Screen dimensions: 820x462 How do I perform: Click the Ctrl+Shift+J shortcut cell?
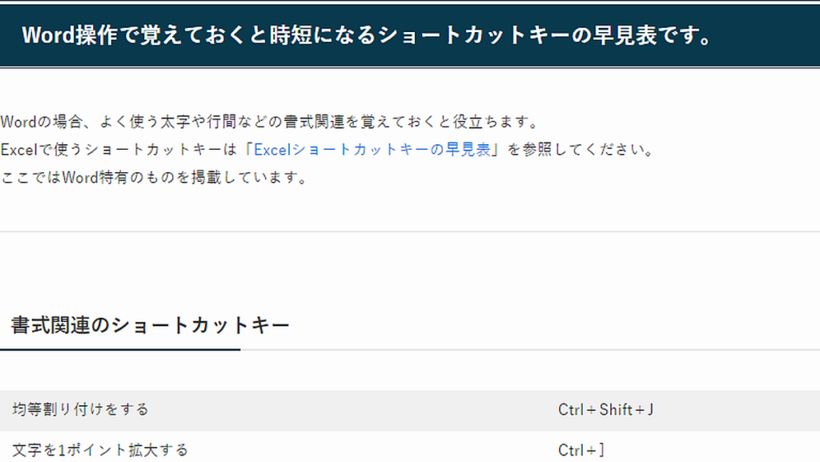point(605,409)
